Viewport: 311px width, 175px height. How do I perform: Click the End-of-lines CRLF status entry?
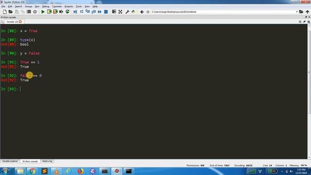point(220,165)
